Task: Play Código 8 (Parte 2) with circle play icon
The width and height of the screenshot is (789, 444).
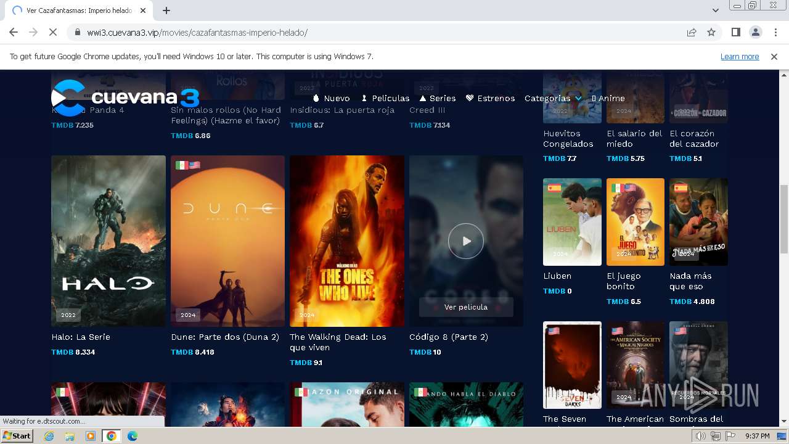Action: tap(466, 241)
